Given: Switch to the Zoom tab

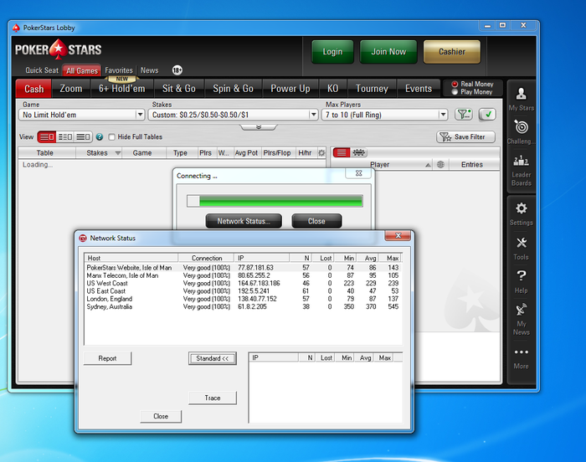Looking at the screenshot, I should pos(71,89).
